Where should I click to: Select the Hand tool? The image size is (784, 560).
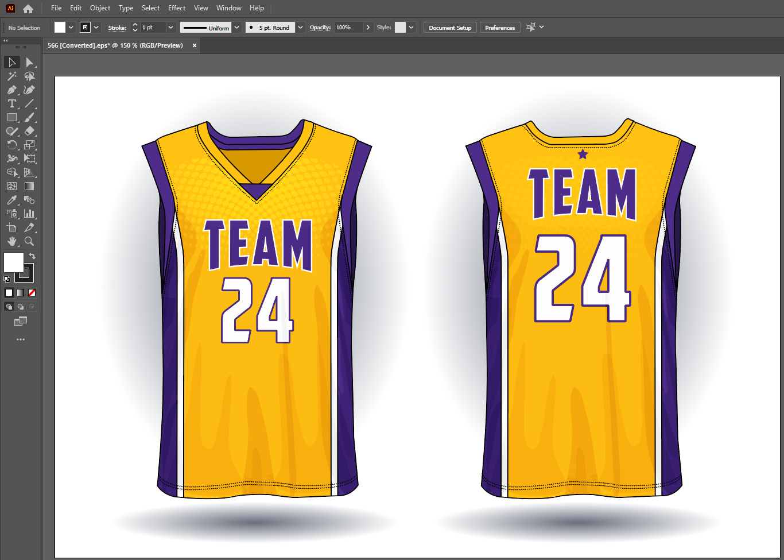click(12, 241)
